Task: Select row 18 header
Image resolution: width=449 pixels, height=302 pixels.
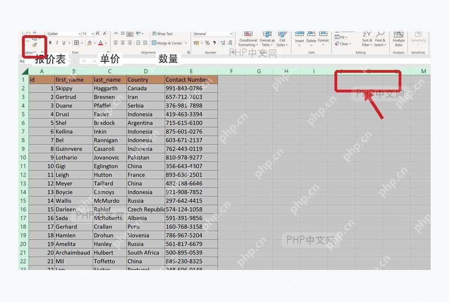Action: (x=23, y=227)
